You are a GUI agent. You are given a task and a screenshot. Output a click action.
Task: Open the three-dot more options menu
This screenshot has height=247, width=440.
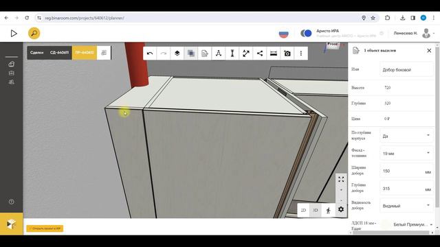point(301,54)
